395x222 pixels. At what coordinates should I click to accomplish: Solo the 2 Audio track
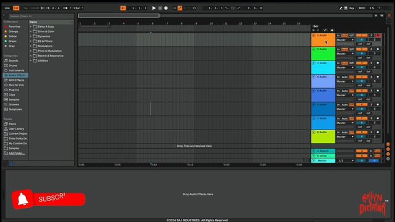(371, 49)
